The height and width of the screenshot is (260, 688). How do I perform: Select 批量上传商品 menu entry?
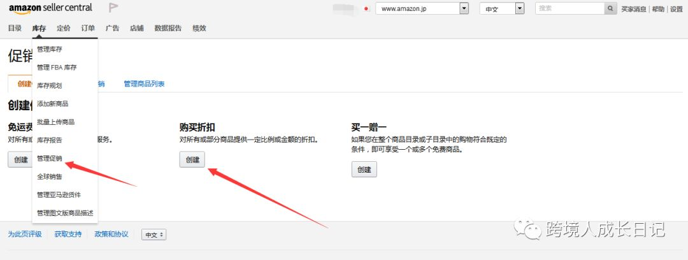tap(55, 122)
